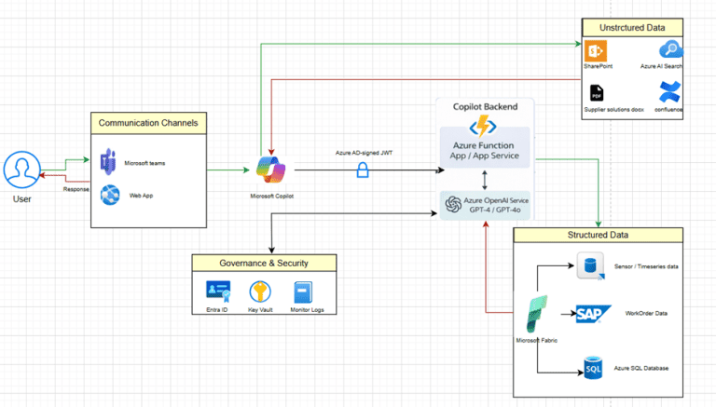716x407 pixels.
Task: Select the Sensor / Timeseries database icon
Action: pyautogui.click(x=590, y=265)
